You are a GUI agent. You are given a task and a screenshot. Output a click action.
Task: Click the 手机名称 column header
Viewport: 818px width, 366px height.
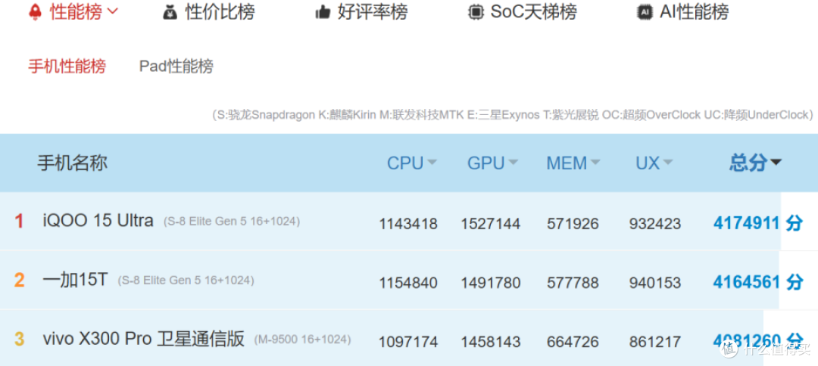[x=73, y=163]
